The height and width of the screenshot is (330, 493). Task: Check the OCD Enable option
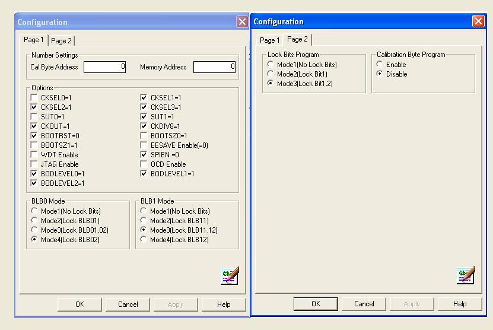click(x=144, y=164)
